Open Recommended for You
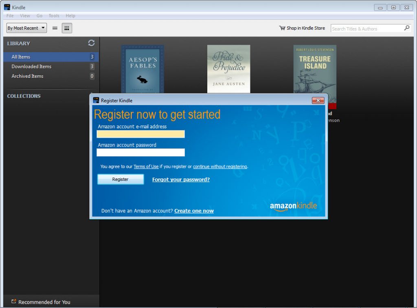The width and height of the screenshot is (417, 308). click(x=44, y=302)
